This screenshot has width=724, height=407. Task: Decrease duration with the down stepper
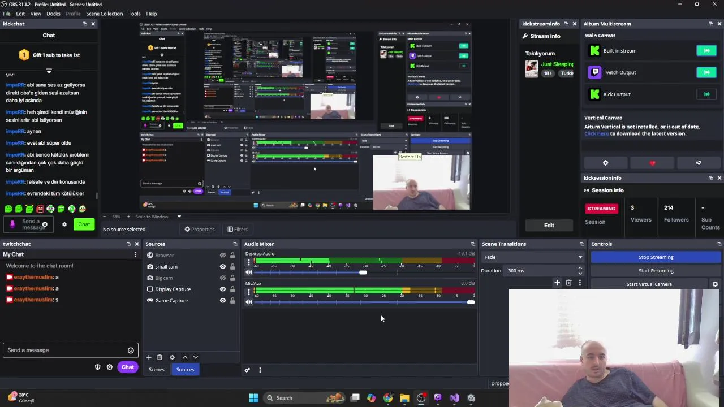click(580, 274)
